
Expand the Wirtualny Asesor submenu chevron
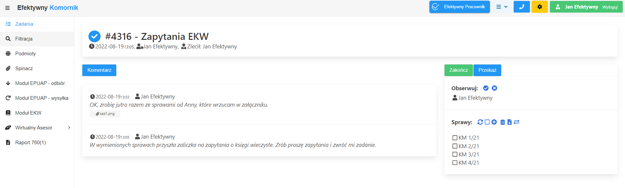pos(69,128)
